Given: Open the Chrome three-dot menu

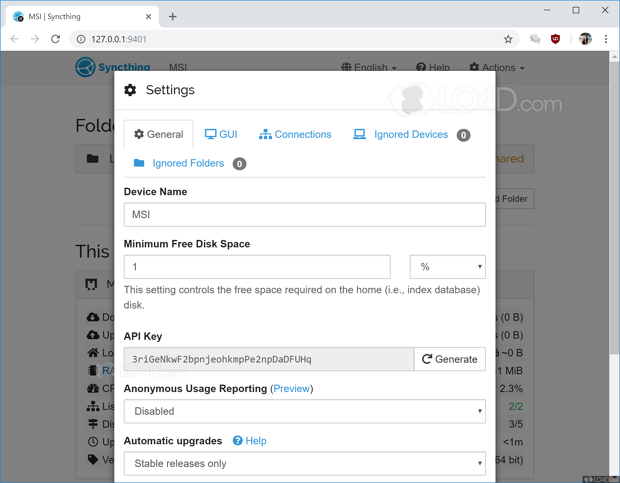Looking at the screenshot, I should coord(605,39).
